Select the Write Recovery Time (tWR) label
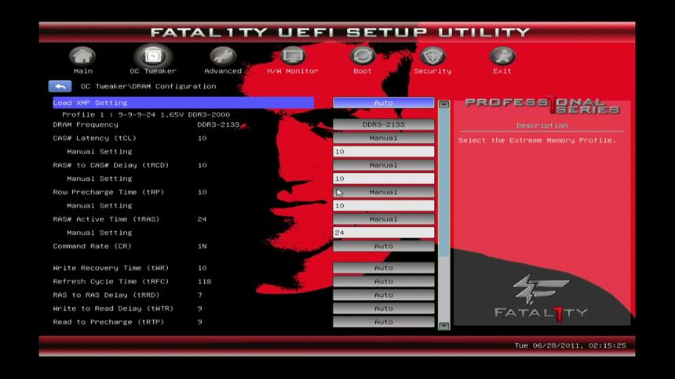 [x=111, y=268]
